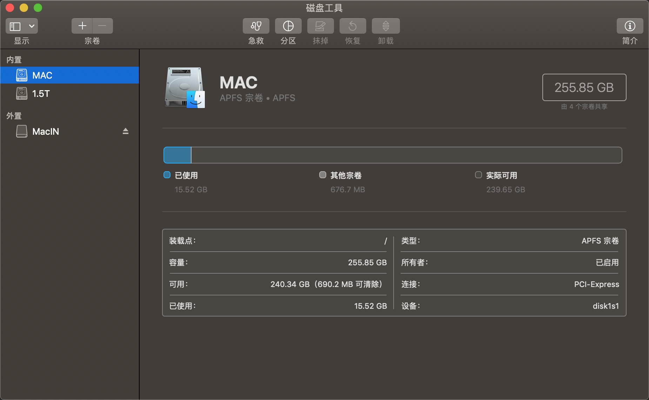Open the Info (简介) panel
The height and width of the screenshot is (400, 649).
coord(630,26)
